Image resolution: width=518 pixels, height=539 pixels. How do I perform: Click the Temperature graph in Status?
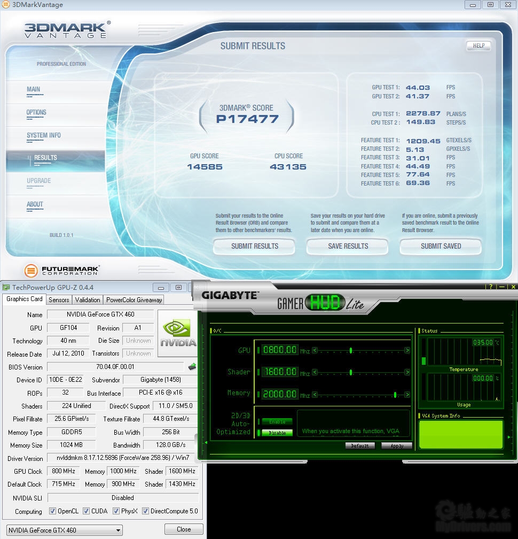tap(464, 351)
